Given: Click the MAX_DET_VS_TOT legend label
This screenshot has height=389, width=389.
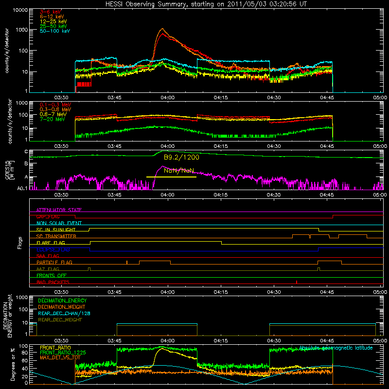Looking at the screenshot, I should (x=60, y=357).
